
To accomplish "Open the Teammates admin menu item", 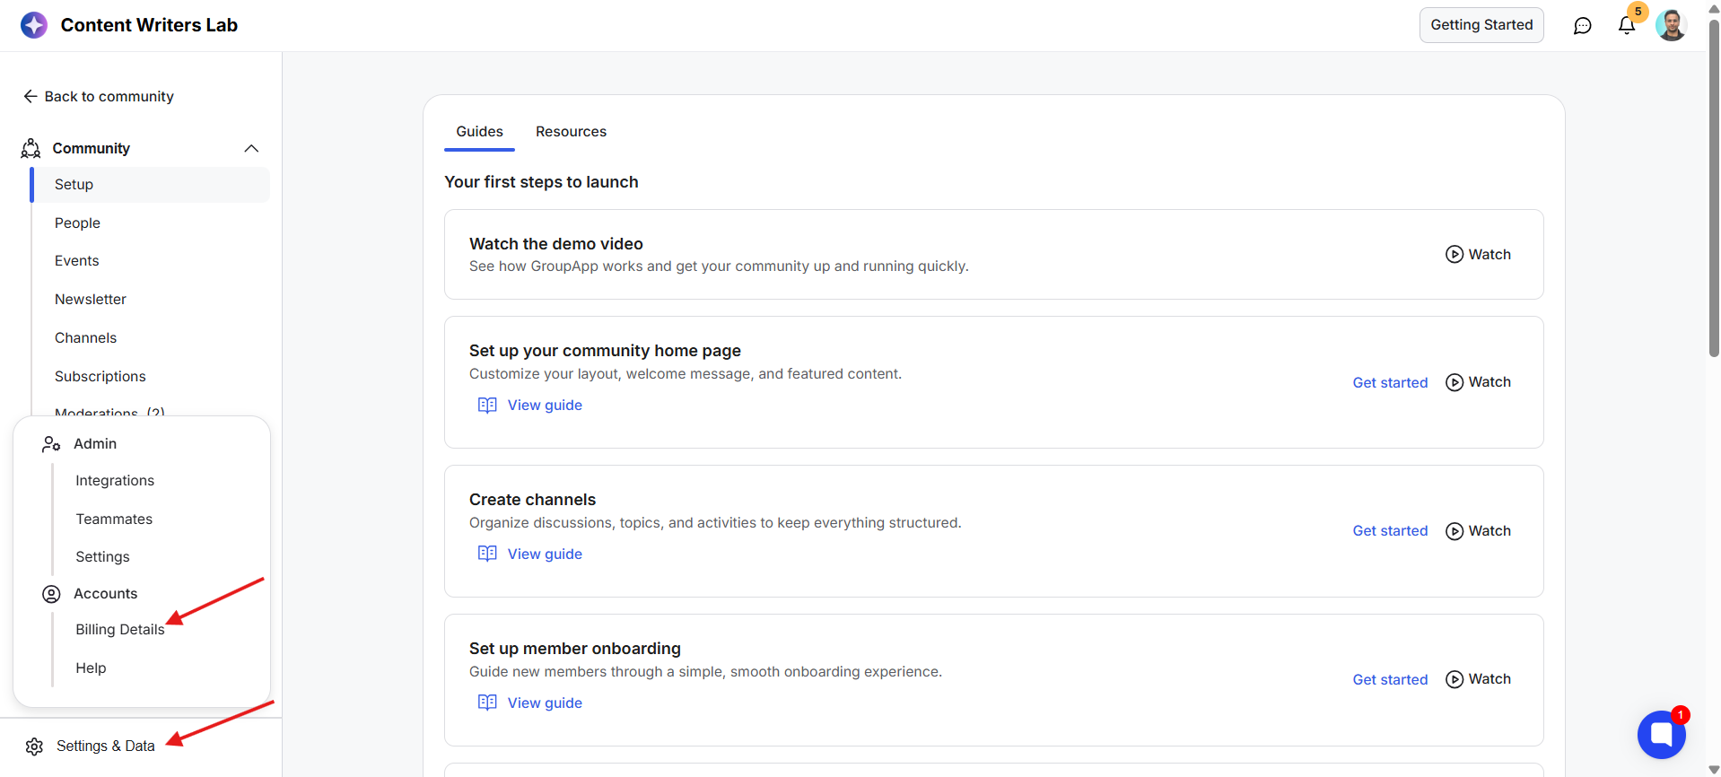I will pyautogui.click(x=114, y=519).
